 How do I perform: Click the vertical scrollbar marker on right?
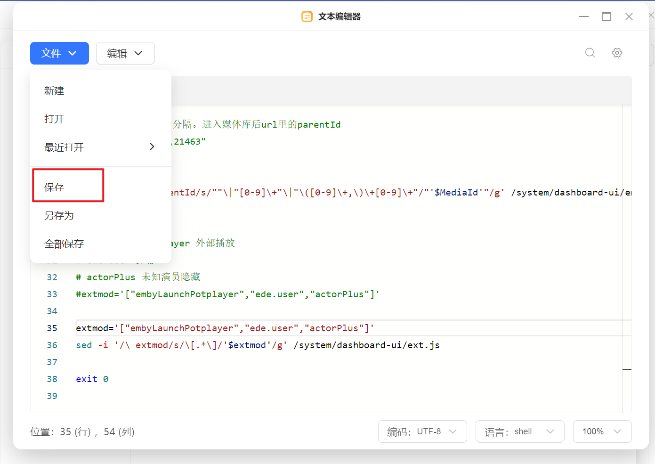[627, 369]
